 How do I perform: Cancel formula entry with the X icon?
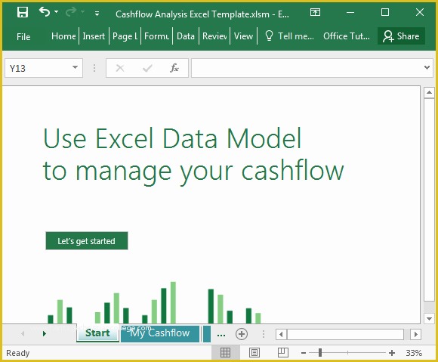120,68
